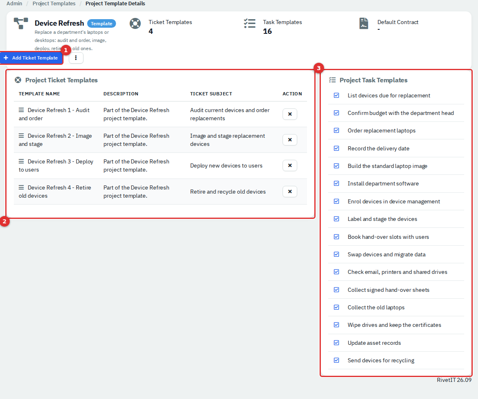
Task: Grab the drag handle for Device Refresh 2
Action: coord(21,135)
